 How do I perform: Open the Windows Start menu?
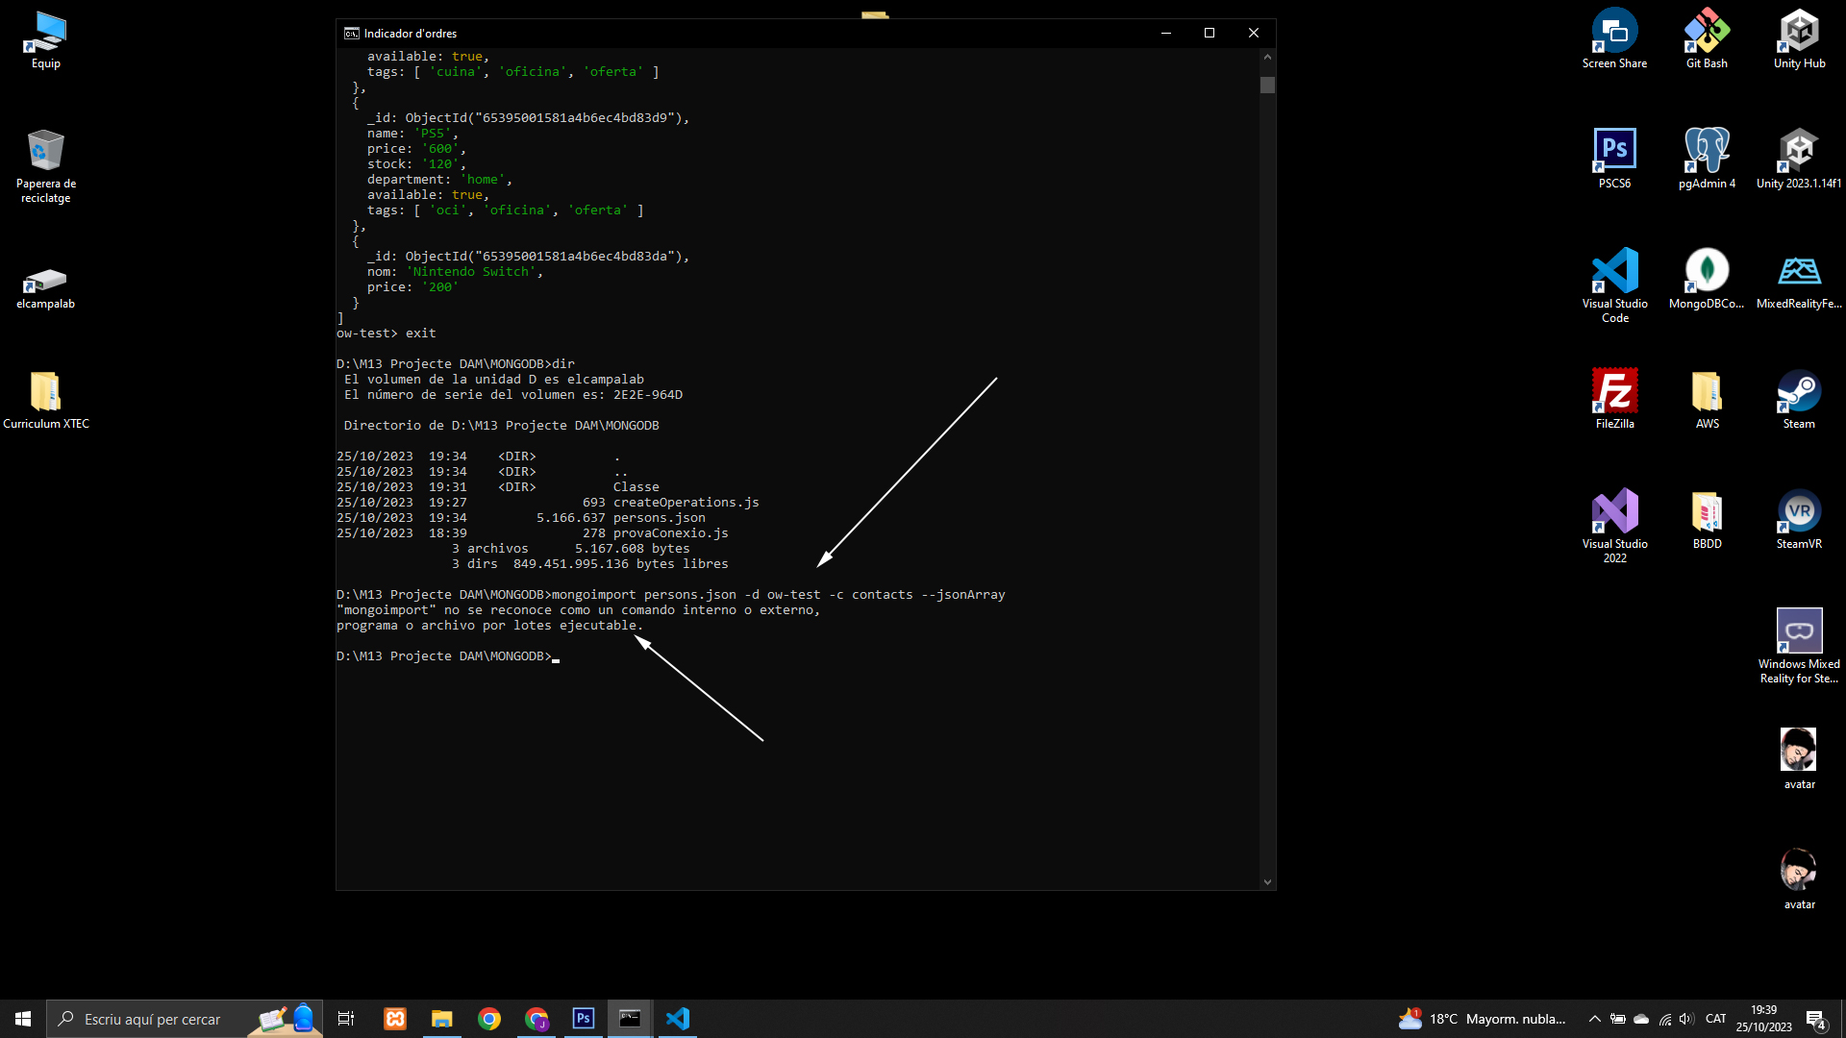pyautogui.click(x=23, y=1019)
